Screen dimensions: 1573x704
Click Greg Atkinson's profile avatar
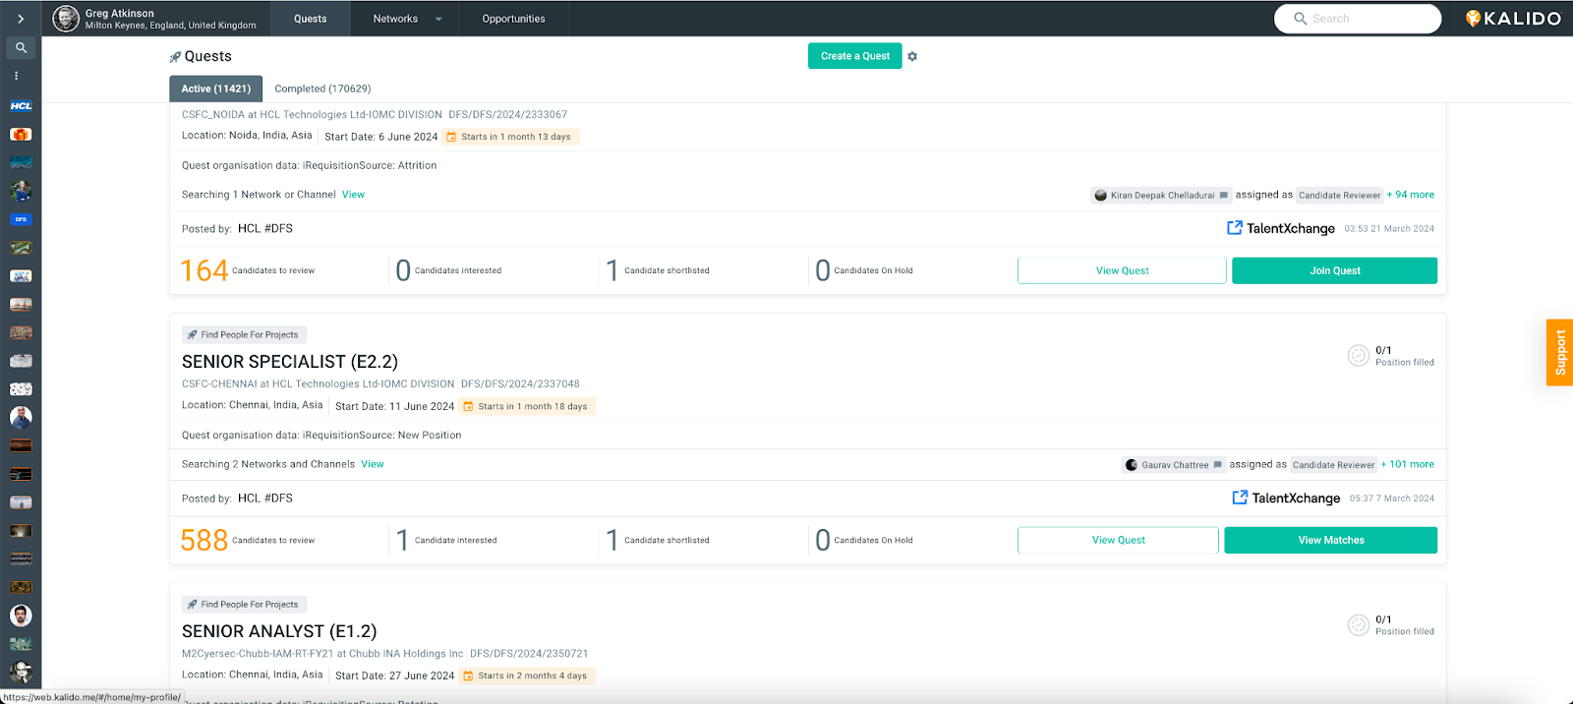coord(66,19)
